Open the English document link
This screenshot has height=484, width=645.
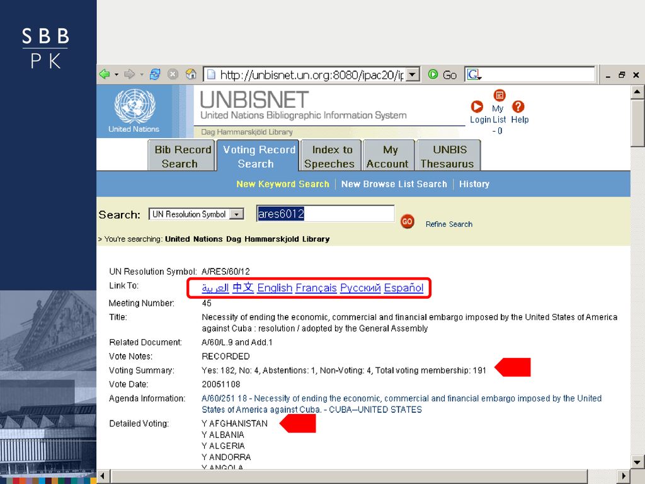[275, 287]
